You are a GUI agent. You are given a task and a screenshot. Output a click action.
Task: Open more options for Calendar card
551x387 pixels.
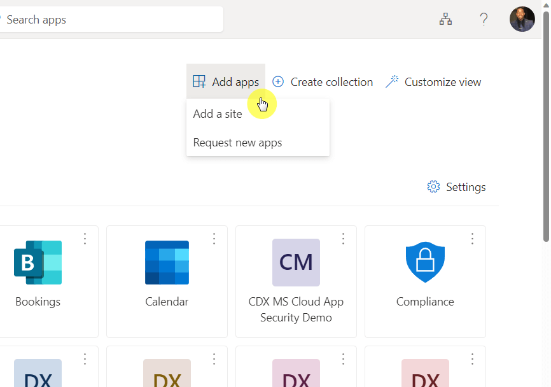[214, 239]
